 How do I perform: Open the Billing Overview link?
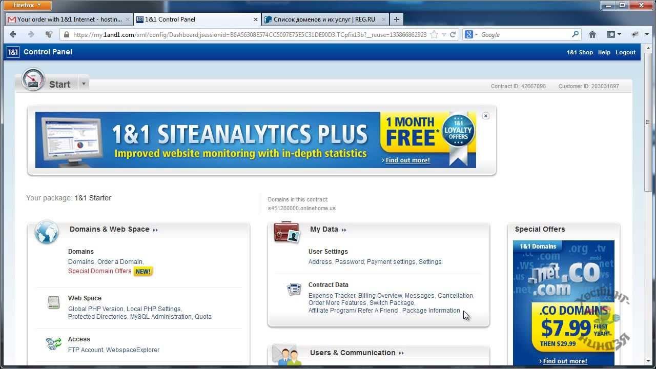click(380, 296)
